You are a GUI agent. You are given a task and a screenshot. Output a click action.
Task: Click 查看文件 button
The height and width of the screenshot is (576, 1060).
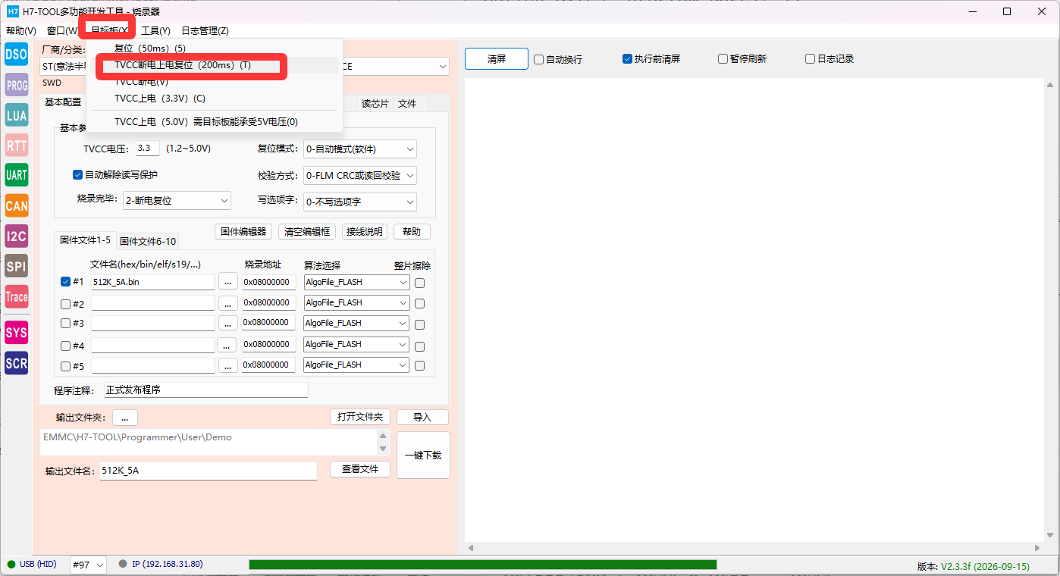pos(360,470)
